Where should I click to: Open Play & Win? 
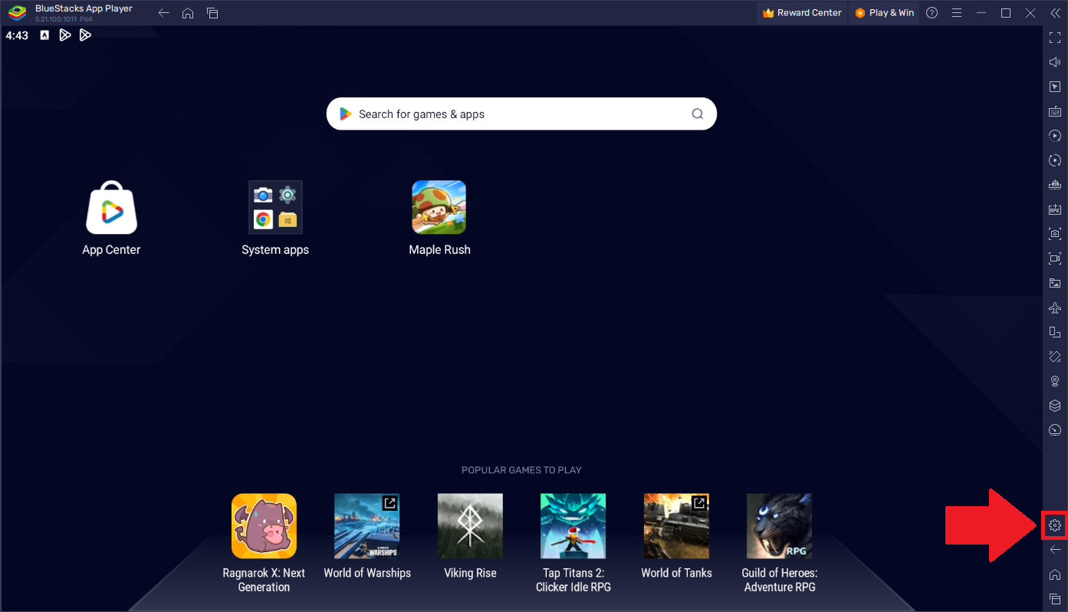[x=885, y=13]
